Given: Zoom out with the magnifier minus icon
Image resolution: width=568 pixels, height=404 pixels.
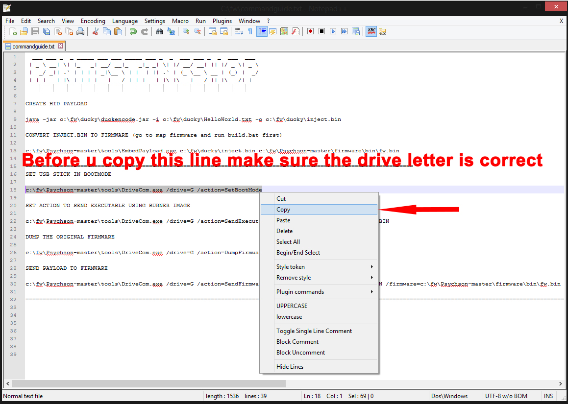Looking at the screenshot, I should 198,31.
